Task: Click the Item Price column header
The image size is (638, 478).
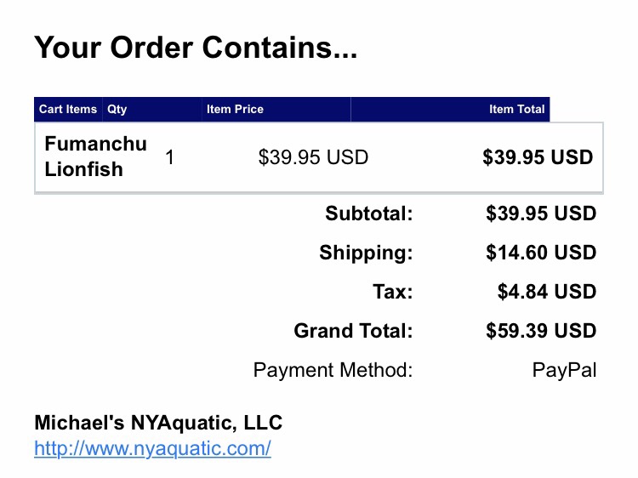Action: coord(235,109)
